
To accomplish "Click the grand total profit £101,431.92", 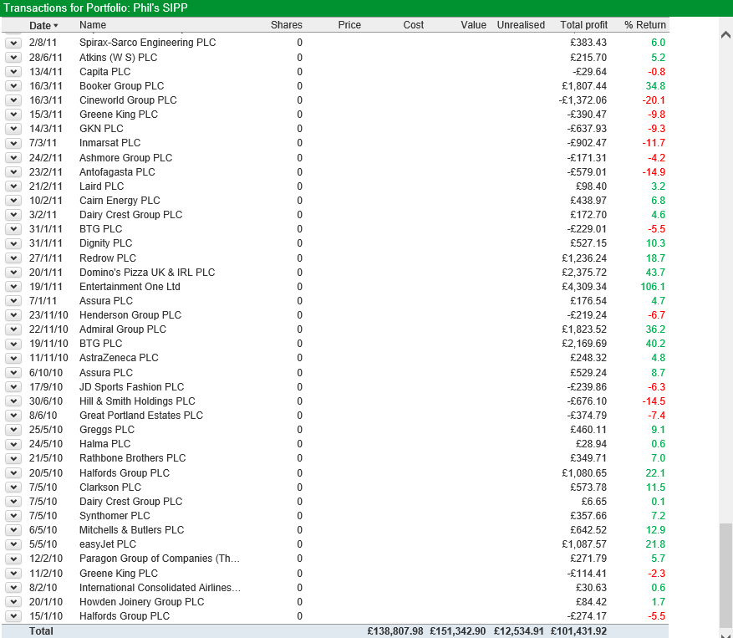I will (x=578, y=631).
